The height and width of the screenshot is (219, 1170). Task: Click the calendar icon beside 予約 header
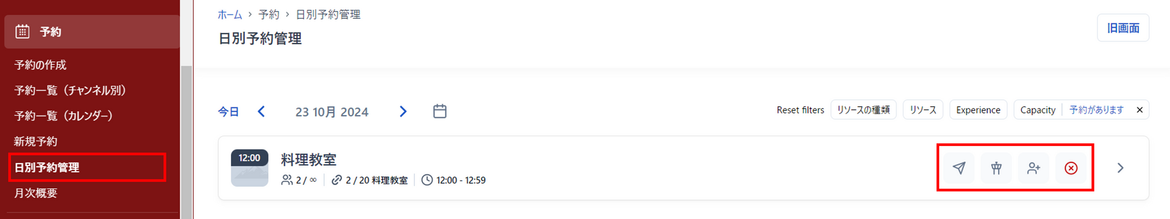[23, 32]
